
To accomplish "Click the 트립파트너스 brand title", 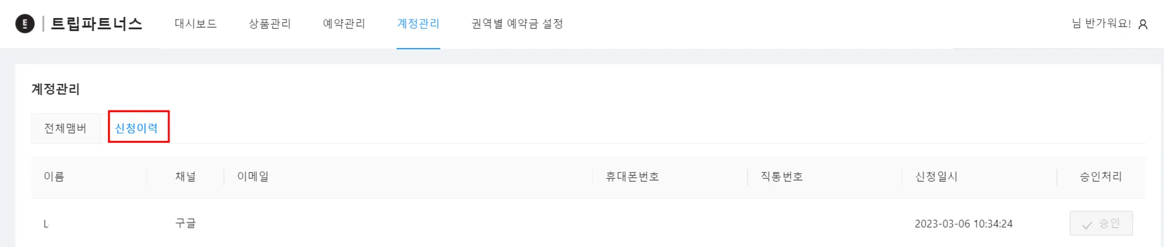I will pos(96,24).
